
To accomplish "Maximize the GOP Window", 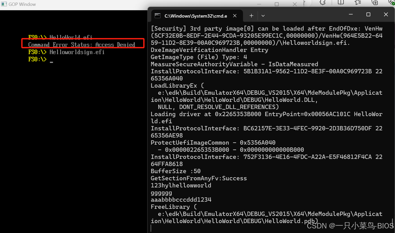I will tap(277, 4).
